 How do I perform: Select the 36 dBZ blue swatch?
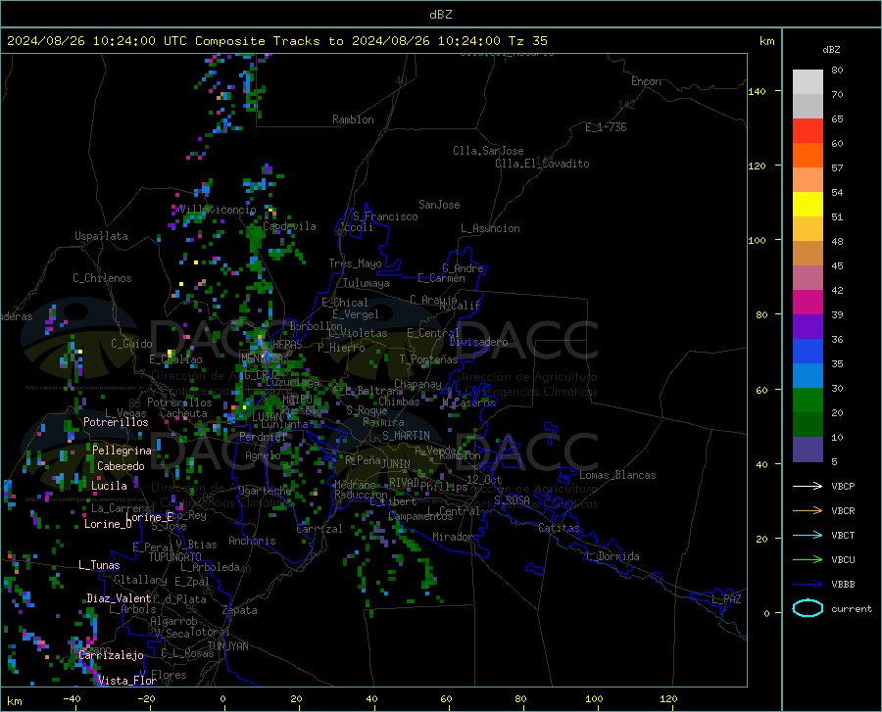(808, 352)
